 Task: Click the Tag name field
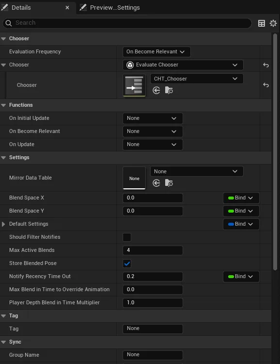(153, 329)
